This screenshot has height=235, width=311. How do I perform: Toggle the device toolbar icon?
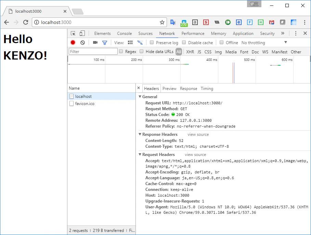[82, 33]
